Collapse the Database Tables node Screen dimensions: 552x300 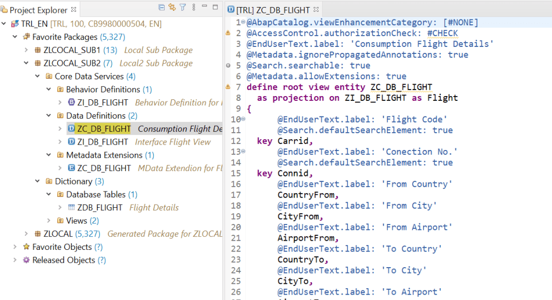pyautogui.click(x=49, y=194)
